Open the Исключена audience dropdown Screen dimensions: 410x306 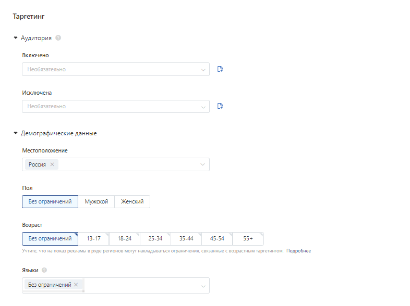coord(116,107)
